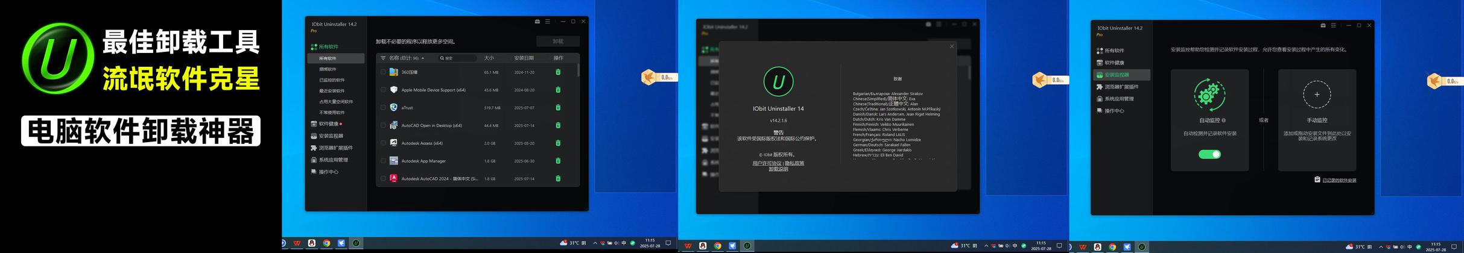
Task: Sort by the 大小 column header
Action: (489, 58)
